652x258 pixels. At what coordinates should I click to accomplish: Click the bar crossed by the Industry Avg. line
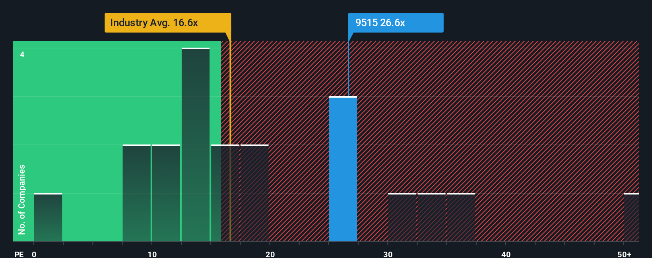(x=225, y=193)
